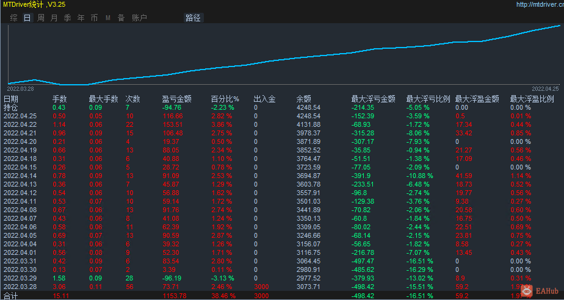The height and width of the screenshot is (300, 564).
Task: Click the 路径 path button
Action: (x=193, y=18)
